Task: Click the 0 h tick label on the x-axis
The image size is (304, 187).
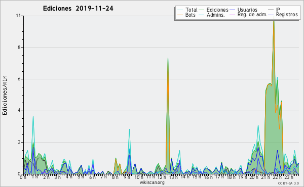Action: point(23,177)
